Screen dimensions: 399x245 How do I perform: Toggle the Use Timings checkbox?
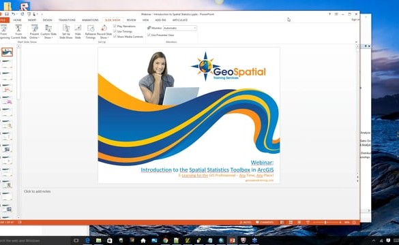pyautogui.click(x=115, y=31)
